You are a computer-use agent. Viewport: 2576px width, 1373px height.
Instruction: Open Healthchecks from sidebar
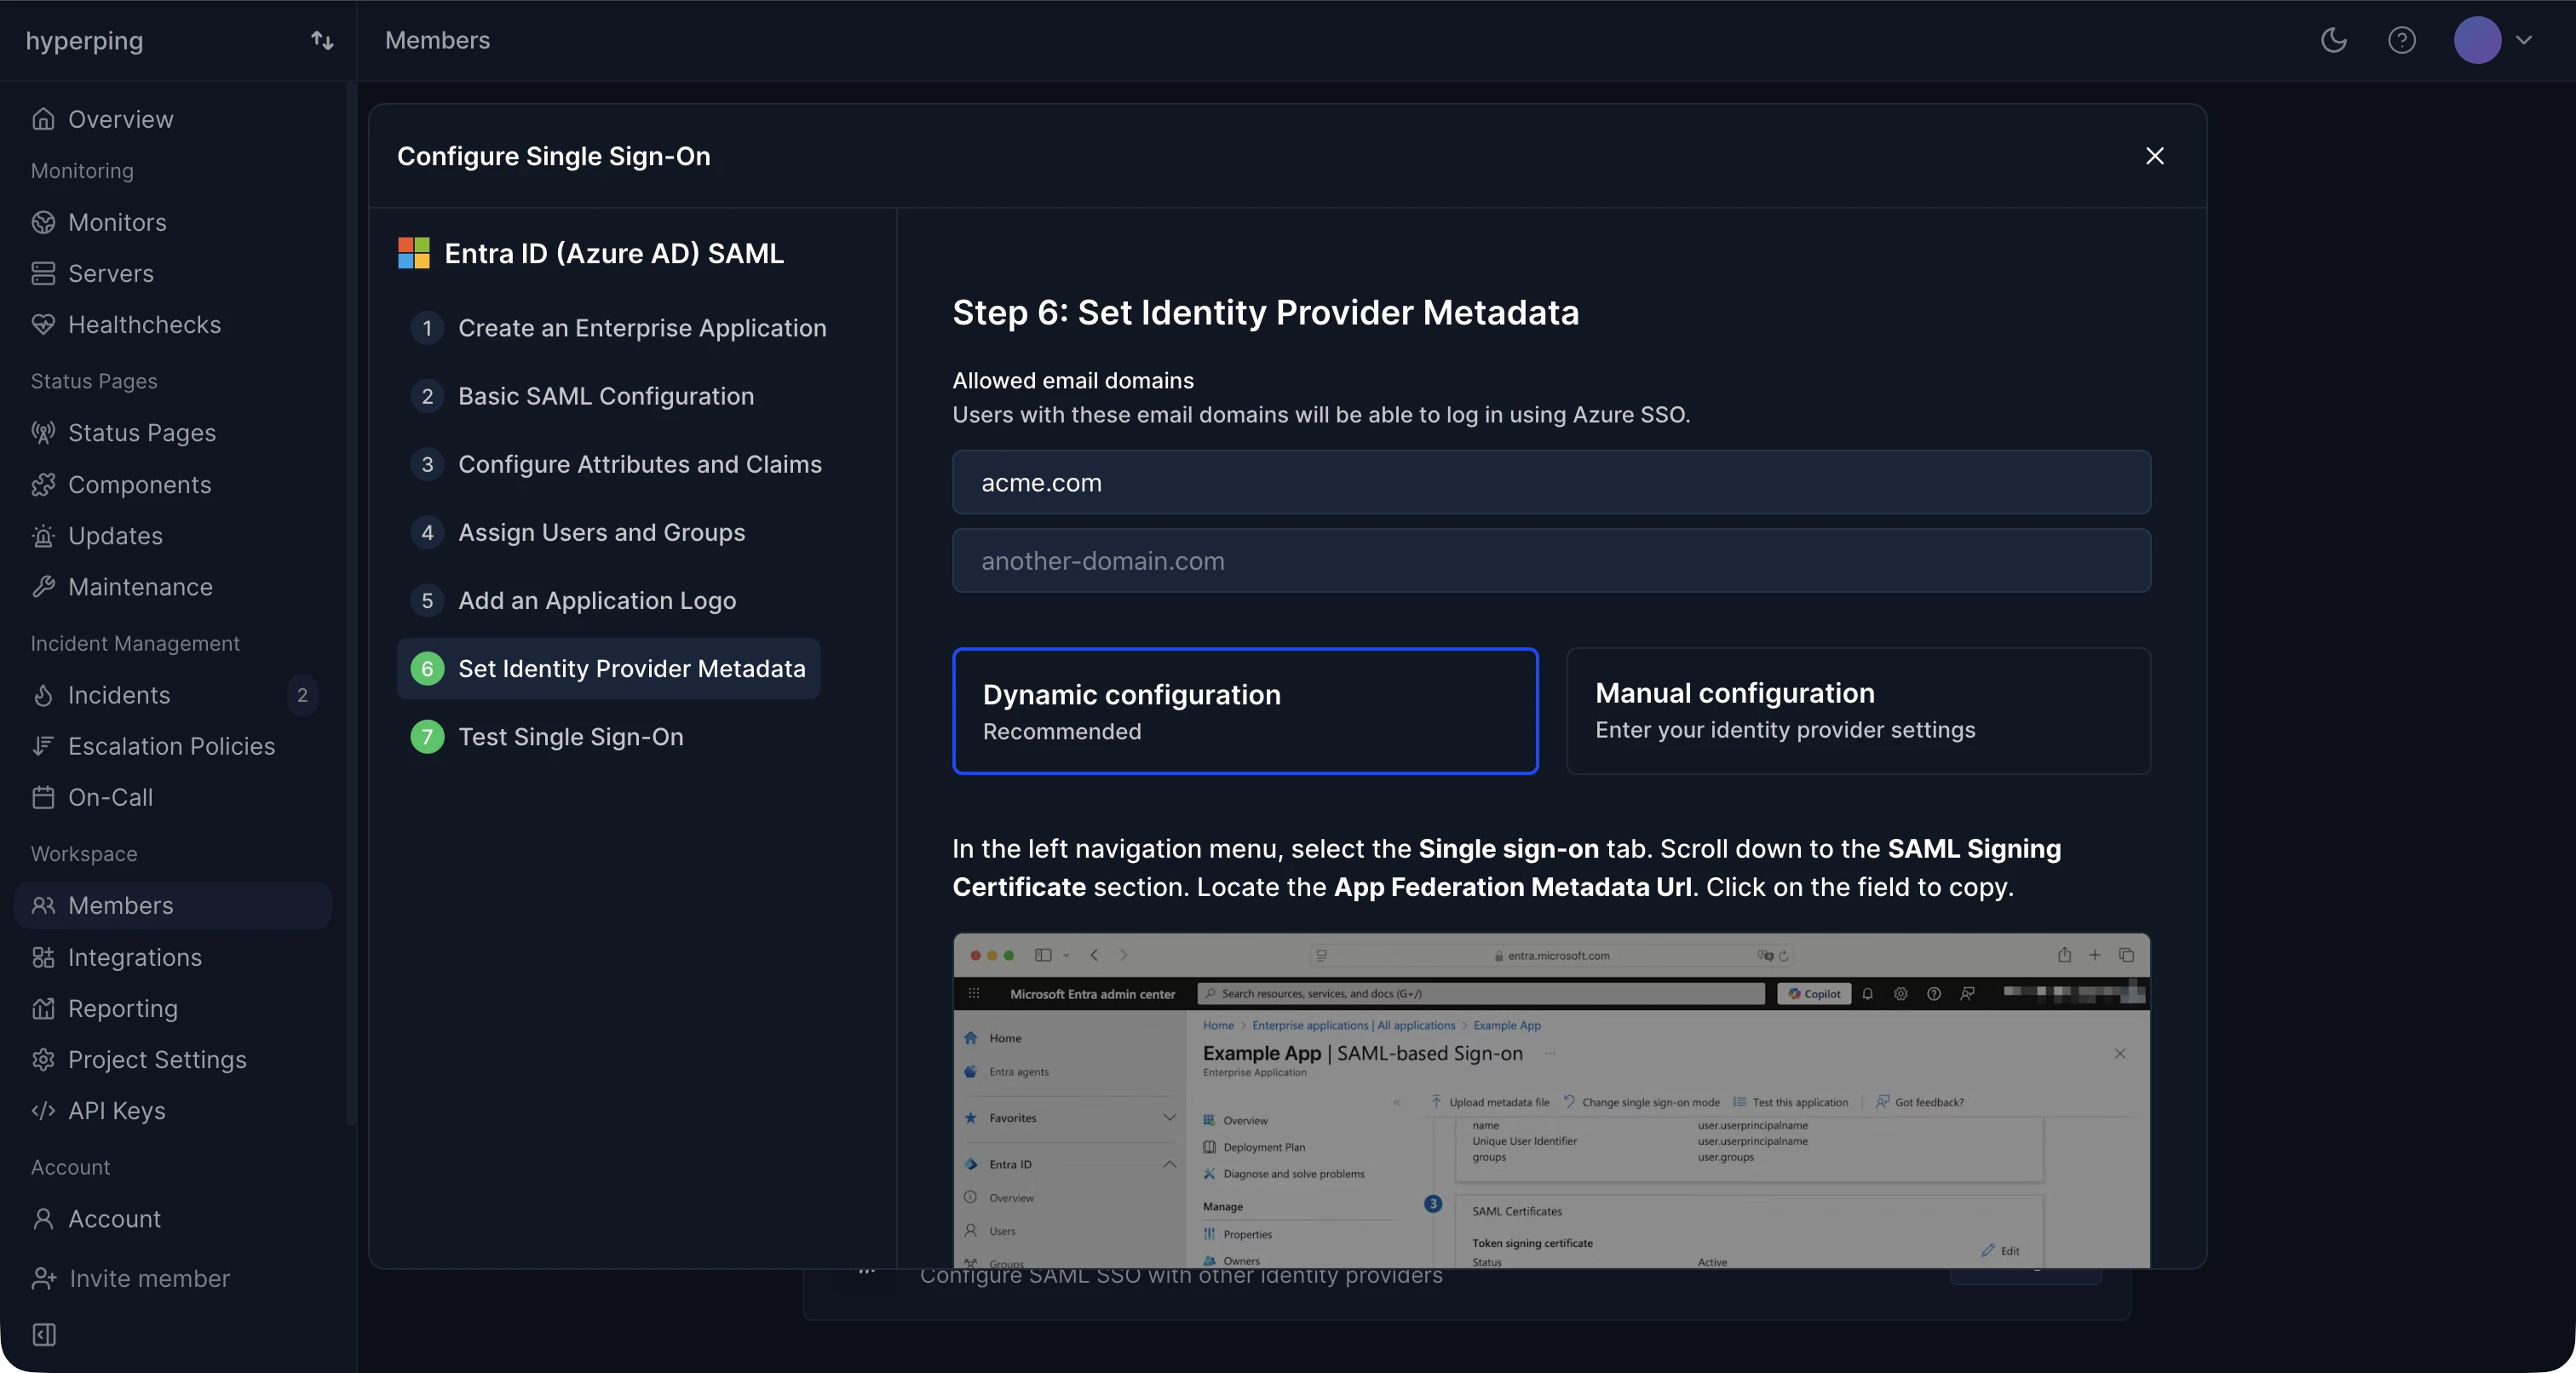pos(145,324)
